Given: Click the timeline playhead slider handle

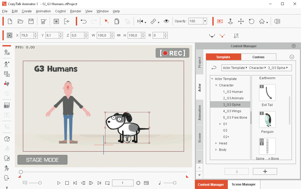Looking at the screenshot, I should tap(21, 172).
